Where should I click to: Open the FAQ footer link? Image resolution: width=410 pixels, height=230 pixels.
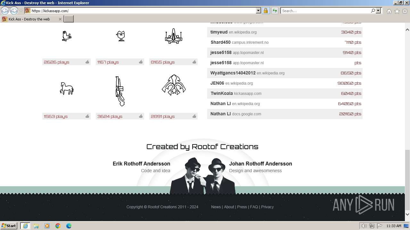pyautogui.click(x=254, y=207)
